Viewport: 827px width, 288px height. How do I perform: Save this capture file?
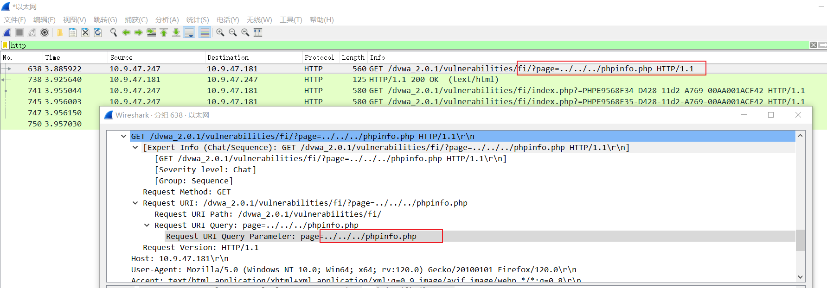[73, 32]
